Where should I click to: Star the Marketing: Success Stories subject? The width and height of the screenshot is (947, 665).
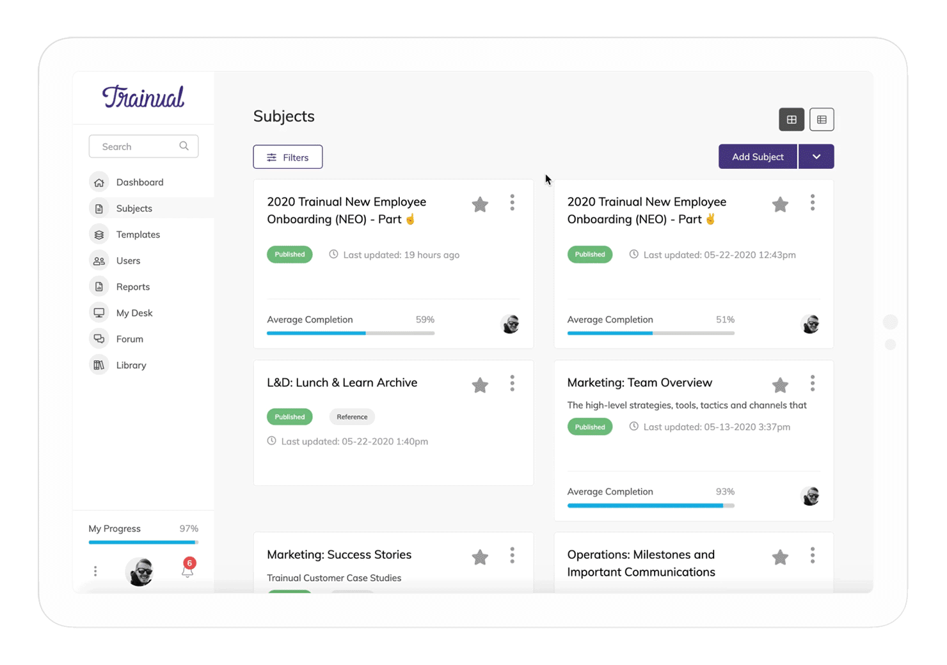point(480,557)
